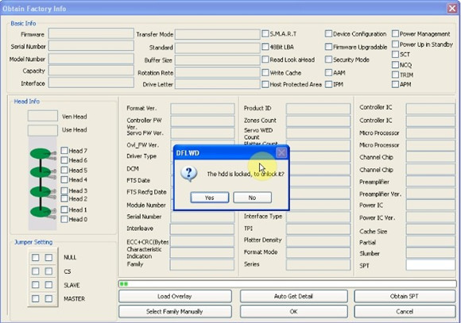This screenshot has width=461, height=323.
Task: Check the Head 4 checkbox
Action: click(x=64, y=179)
